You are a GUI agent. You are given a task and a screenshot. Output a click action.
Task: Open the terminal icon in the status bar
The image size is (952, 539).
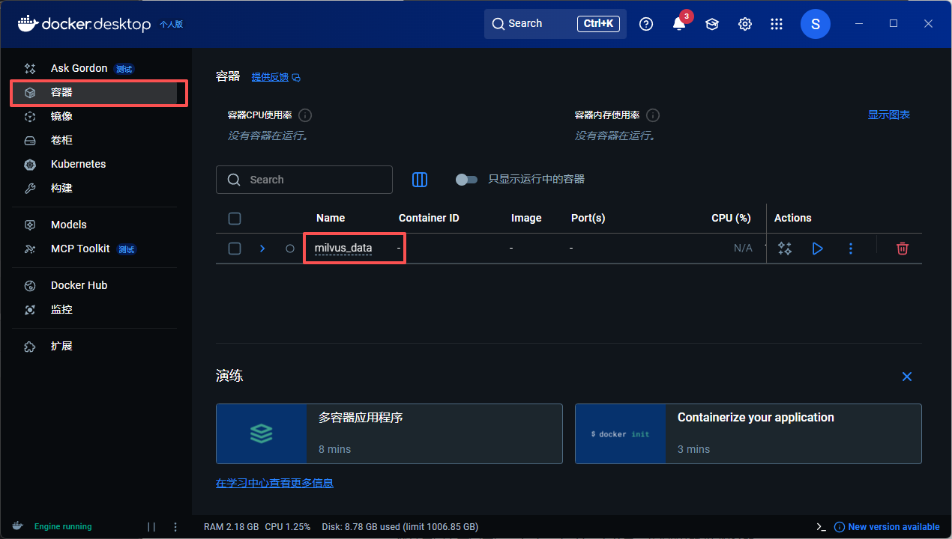pyautogui.click(x=820, y=527)
